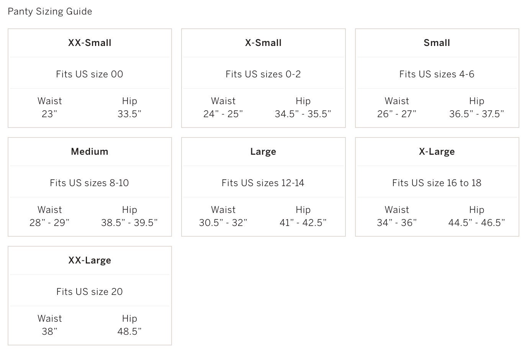Click 'Fits US size 20' text
The width and height of the screenshot is (527, 360).
pos(90,291)
